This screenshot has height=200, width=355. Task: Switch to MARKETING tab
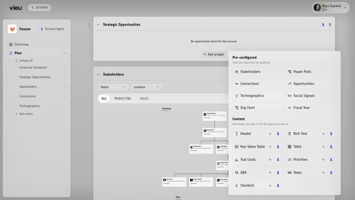(x=123, y=99)
